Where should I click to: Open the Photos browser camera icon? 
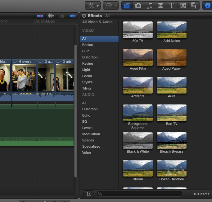[138, 6]
